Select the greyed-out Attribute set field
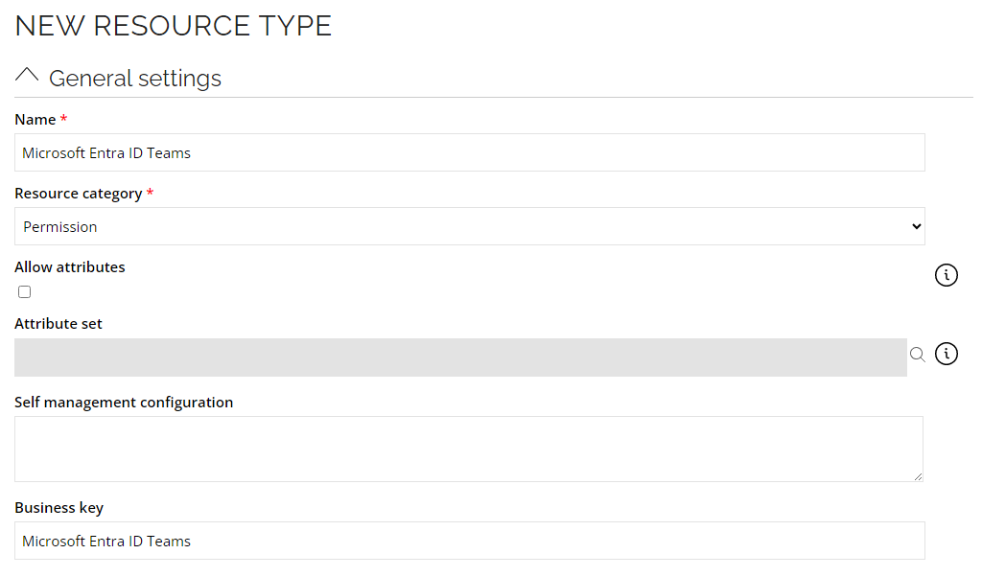Screen dimensions: 982x577 pyautogui.click(x=460, y=358)
